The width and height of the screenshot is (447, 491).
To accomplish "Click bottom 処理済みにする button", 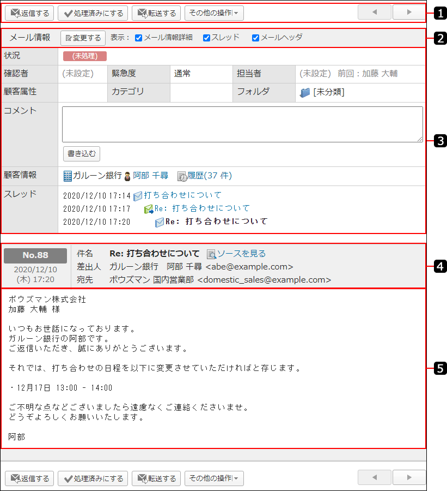I will 93,478.
